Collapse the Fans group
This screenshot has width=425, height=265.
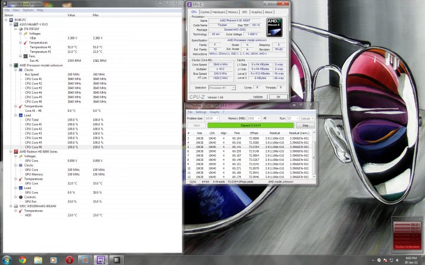click(x=21, y=57)
